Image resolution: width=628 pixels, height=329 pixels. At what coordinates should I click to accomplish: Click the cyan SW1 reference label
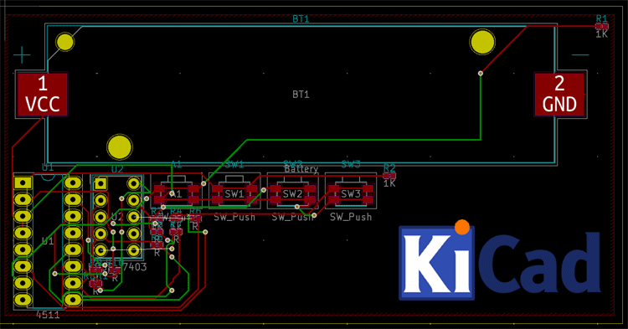(234, 164)
